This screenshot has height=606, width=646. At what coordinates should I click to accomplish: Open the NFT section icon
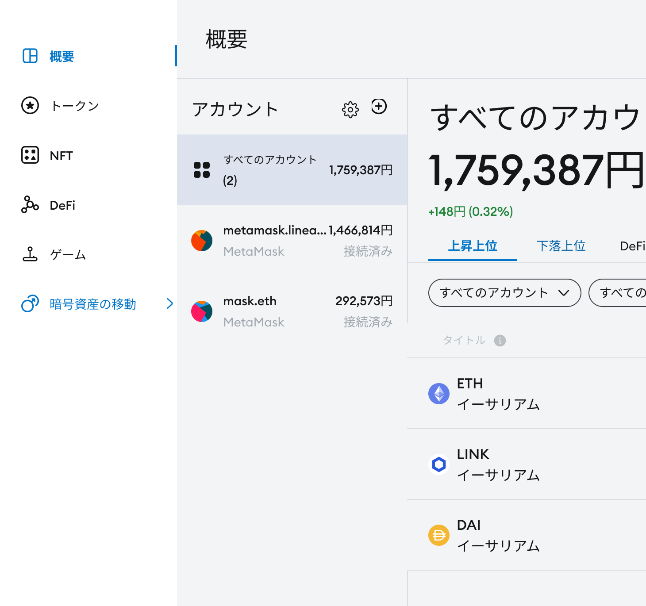coord(29,155)
